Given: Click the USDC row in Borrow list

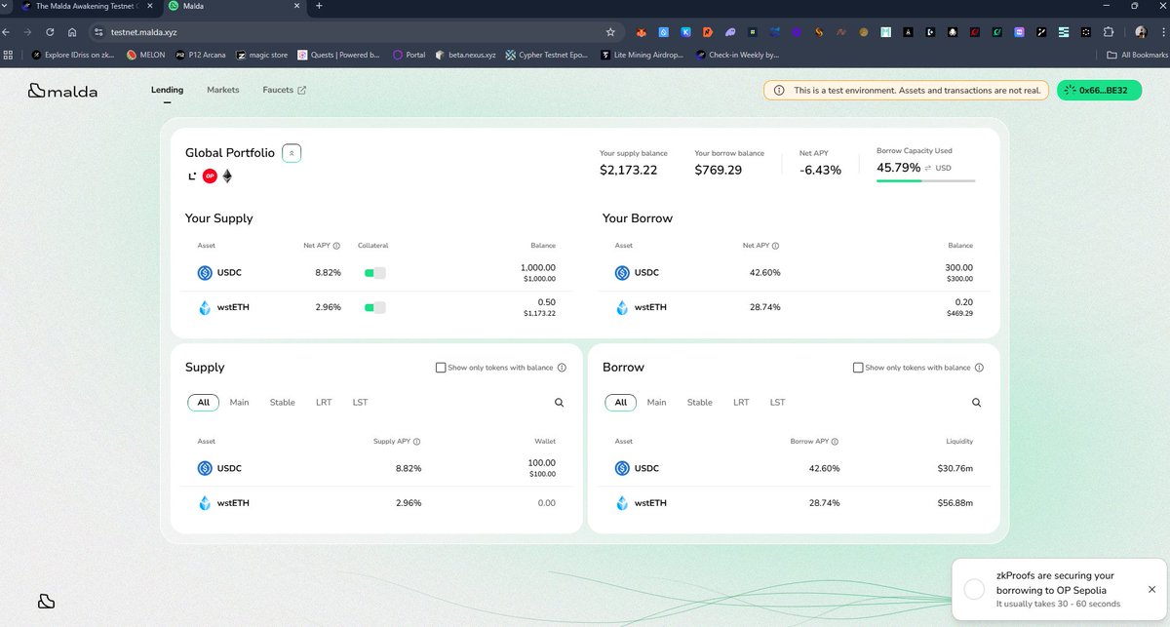Looking at the screenshot, I should (794, 468).
